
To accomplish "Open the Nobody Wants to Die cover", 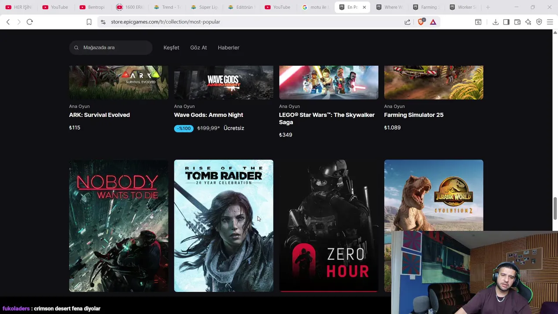I will point(119,225).
